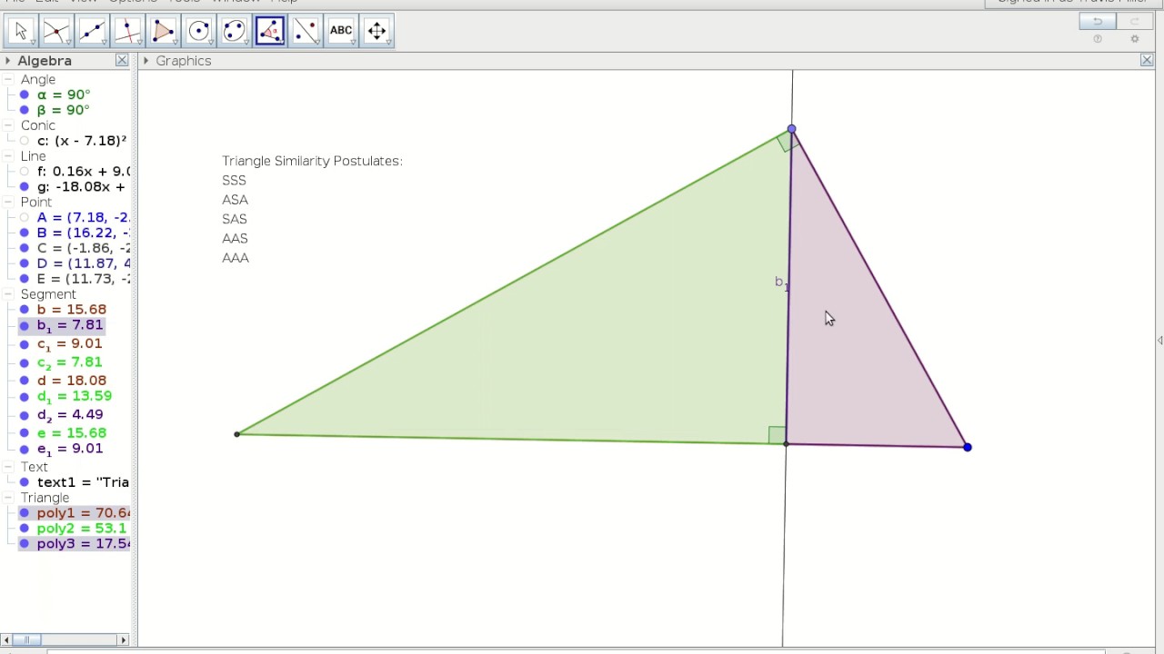Show the hidden line f
Viewport: 1164px width, 654px height.
click(x=25, y=172)
